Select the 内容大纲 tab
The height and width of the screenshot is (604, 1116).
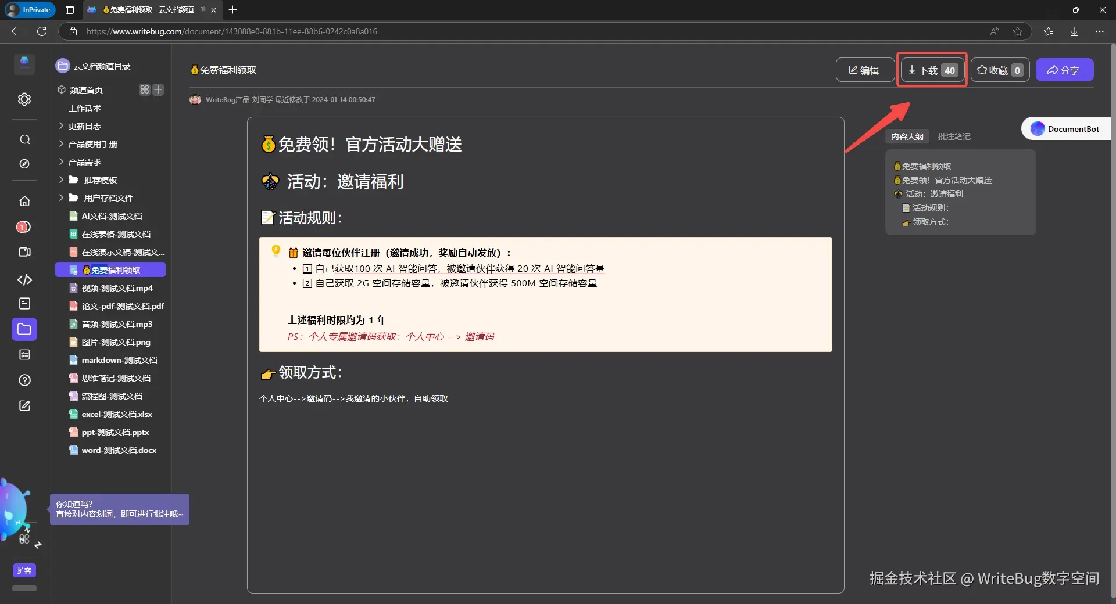tap(907, 136)
